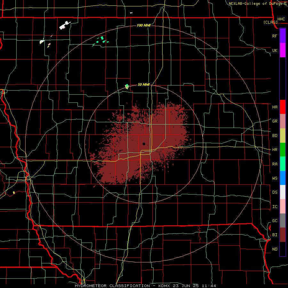Screen dimensions: 288x288
Task: Click the Hydrometeor Classification KDMX caption
Action: tap(145, 286)
